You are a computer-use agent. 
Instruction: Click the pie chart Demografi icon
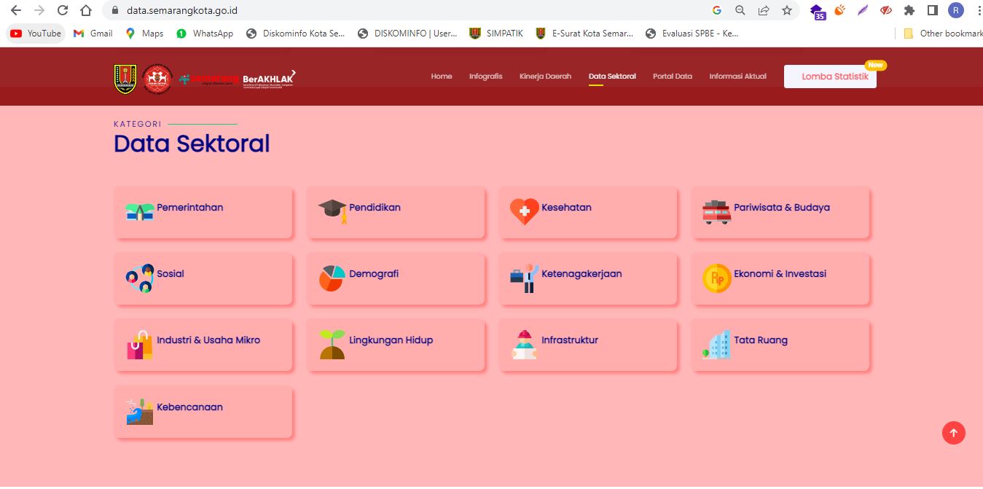click(332, 278)
